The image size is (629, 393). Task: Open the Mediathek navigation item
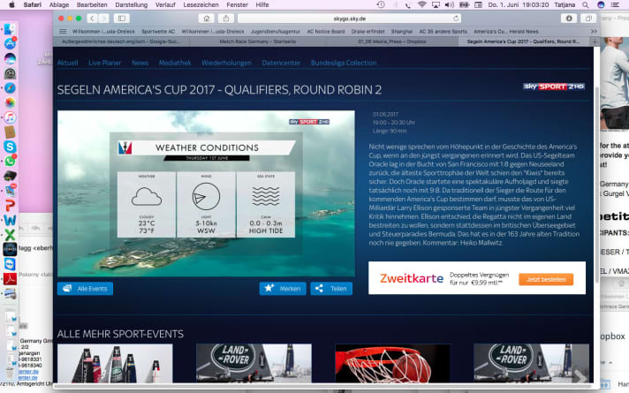(175, 63)
